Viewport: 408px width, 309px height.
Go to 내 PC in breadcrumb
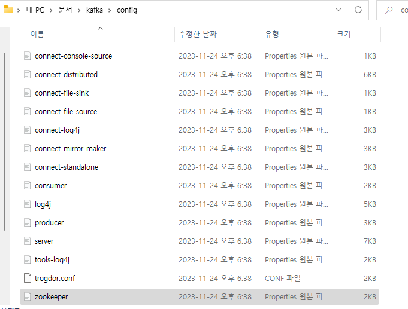pos(35,10)
